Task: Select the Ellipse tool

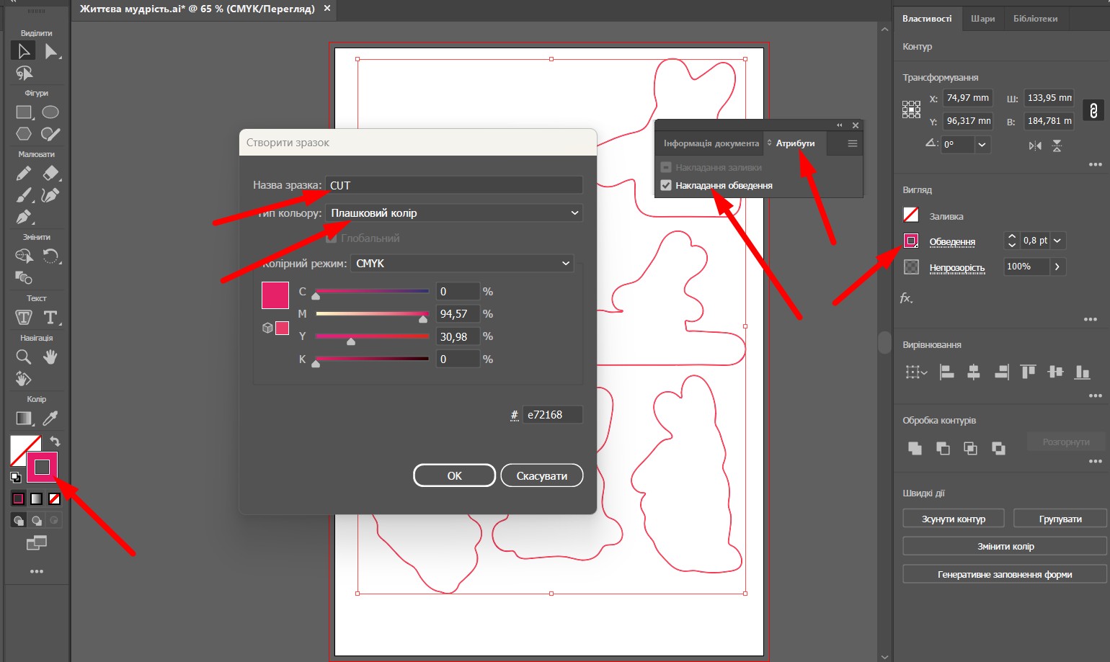Action: (50, 112)
